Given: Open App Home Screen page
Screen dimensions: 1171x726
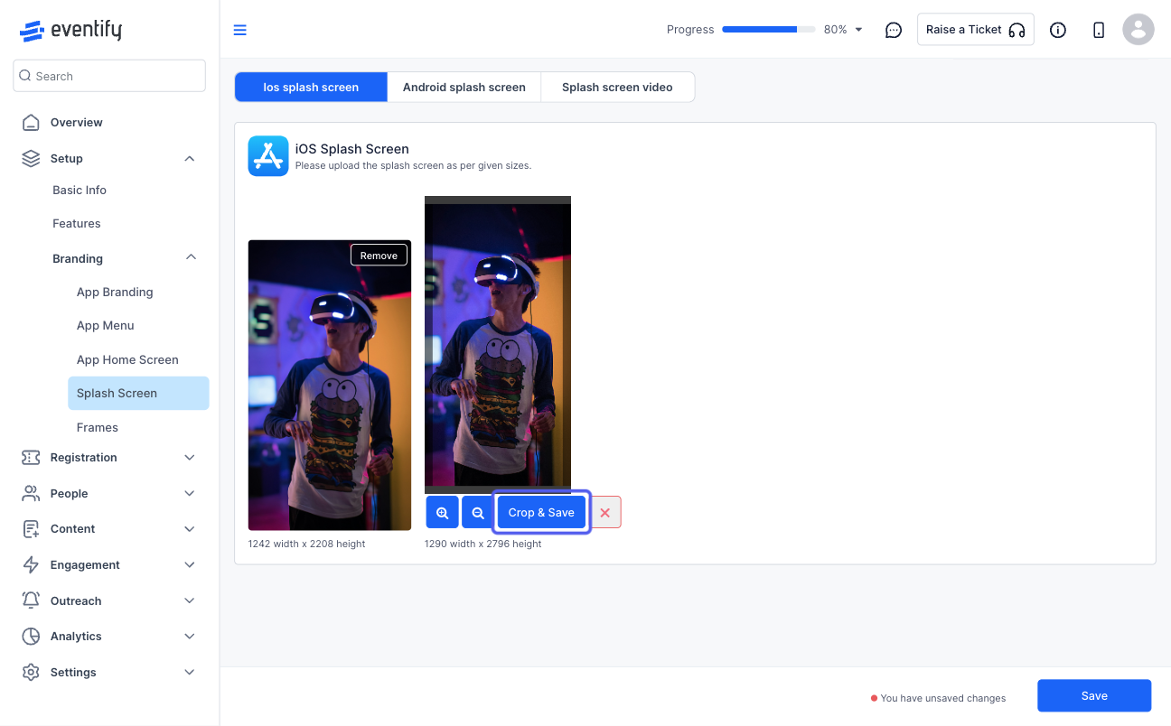Looking at the screenshot, I should 127,360.
